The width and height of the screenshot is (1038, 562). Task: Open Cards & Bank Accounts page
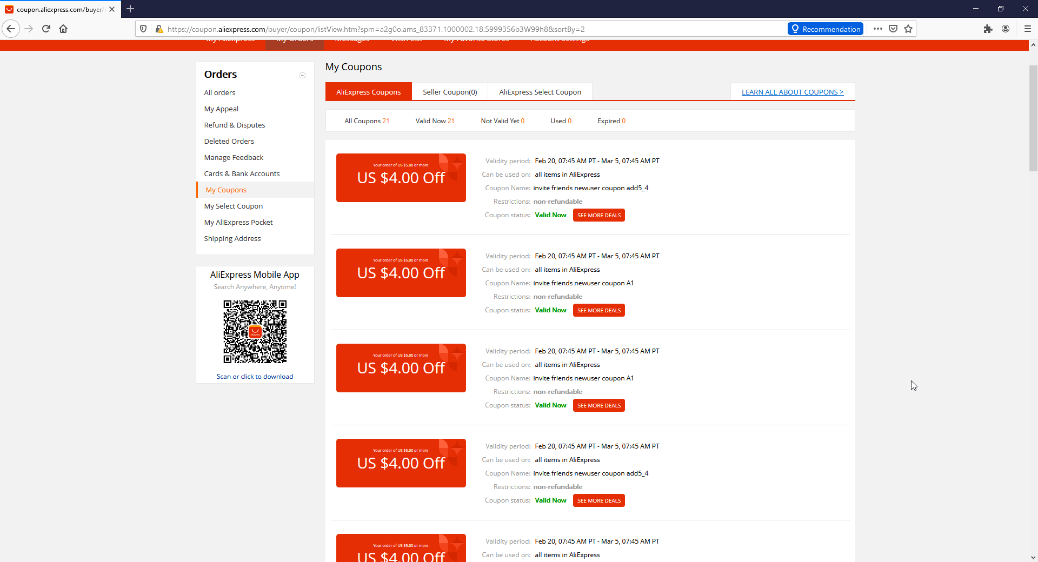pyautogui.click(x=242, y=173)
